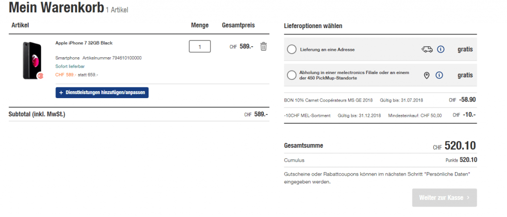Click the PickUp location pin icon
The height and width of the screenshot is (217, 507).
[x=427, y=75]
